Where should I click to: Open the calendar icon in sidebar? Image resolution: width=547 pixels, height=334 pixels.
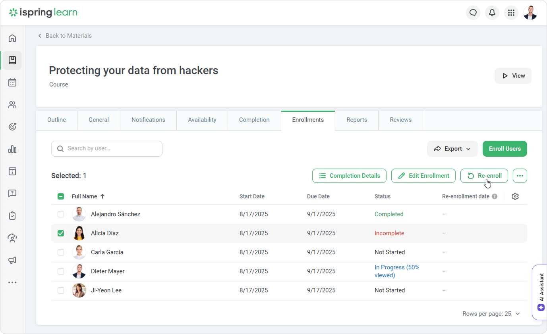(x=12, y=83)
